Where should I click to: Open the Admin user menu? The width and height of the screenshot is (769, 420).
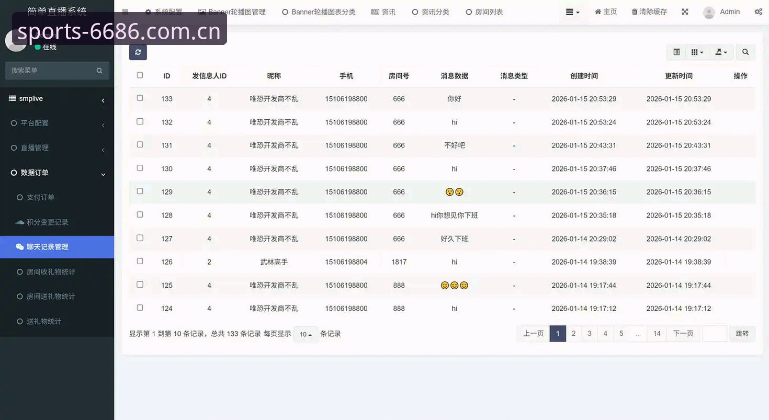(722, 12)
